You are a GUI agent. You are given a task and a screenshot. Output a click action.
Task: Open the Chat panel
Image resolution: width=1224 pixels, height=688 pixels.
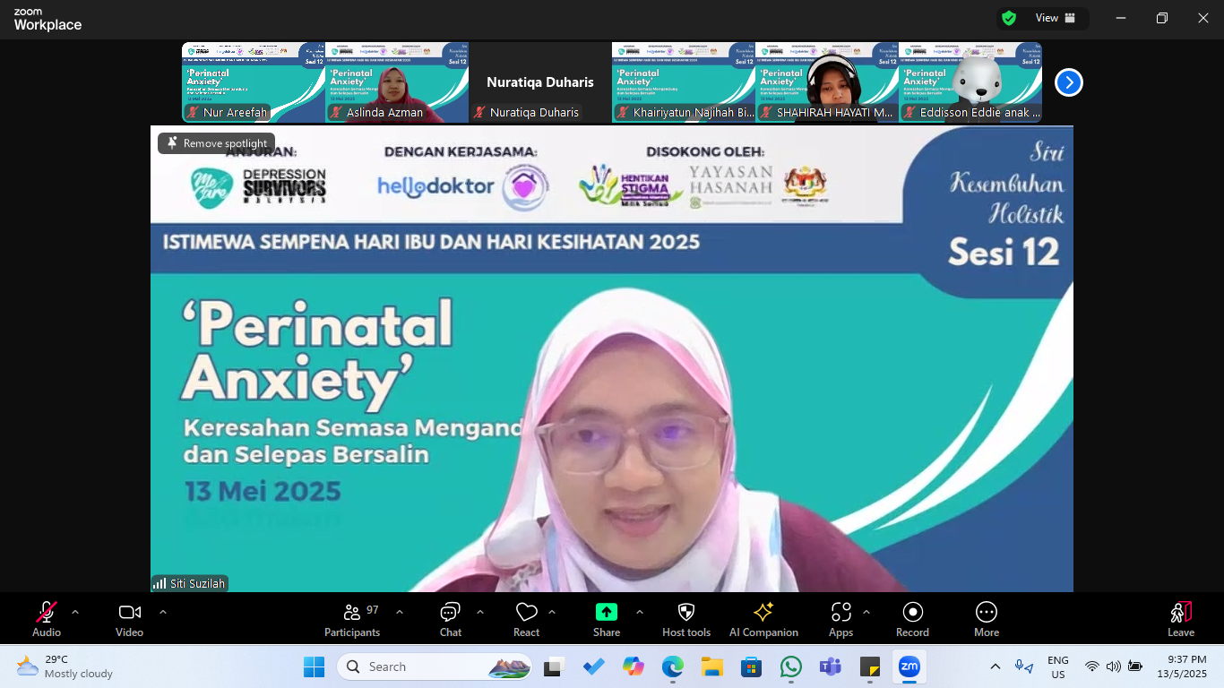pos(450,619)
